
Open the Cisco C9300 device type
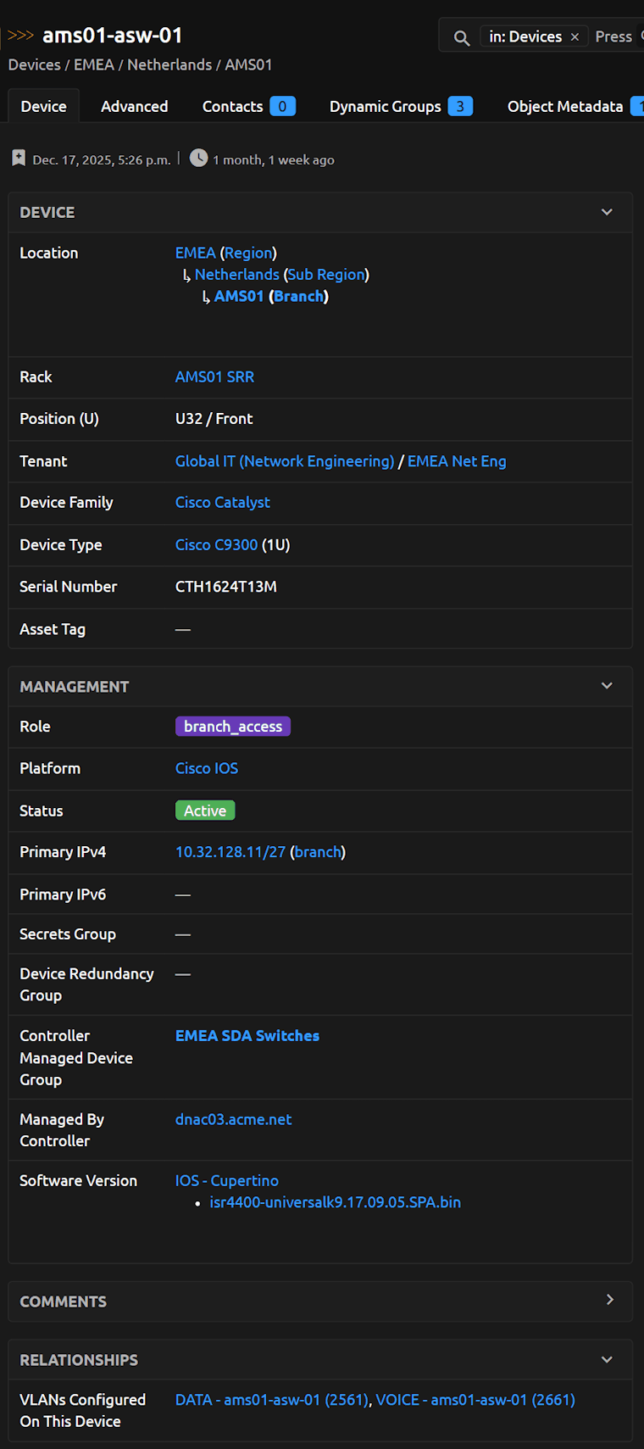tap(216, 544)
